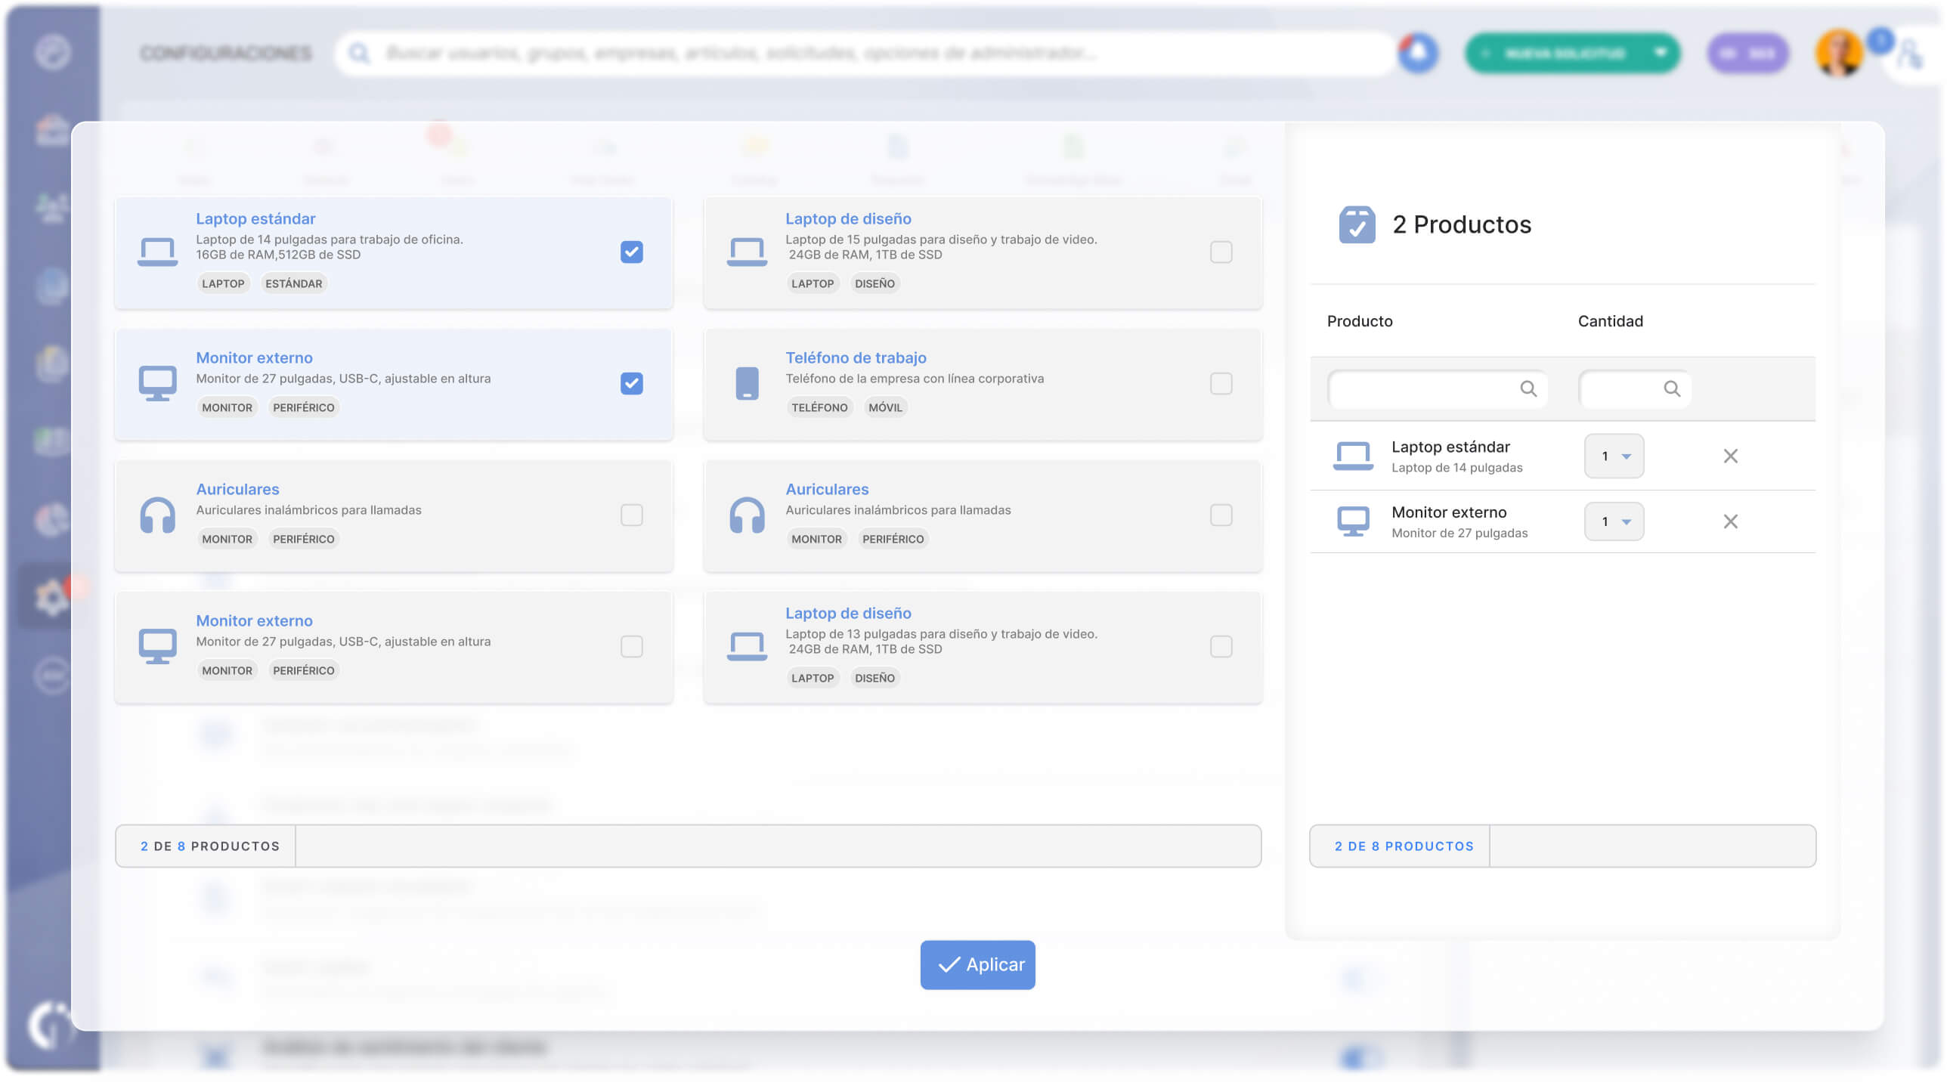Select Laptop de diseño 15 pulgadas checkbox
The height and width of the screenshot is (1092, 1947).
pyautogui.click(x=1221, y=252)
